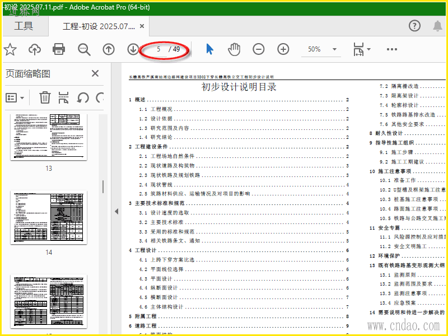Click TOC entry 1.1 工程概况
The height and width of the screenshot is (336, 448).
pos(244,109)
